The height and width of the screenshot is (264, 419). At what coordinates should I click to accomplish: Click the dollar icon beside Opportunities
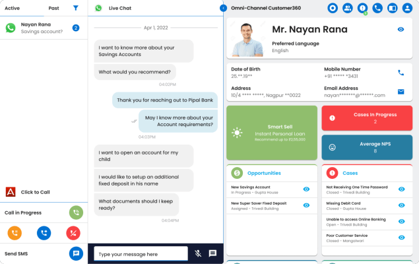237,173
